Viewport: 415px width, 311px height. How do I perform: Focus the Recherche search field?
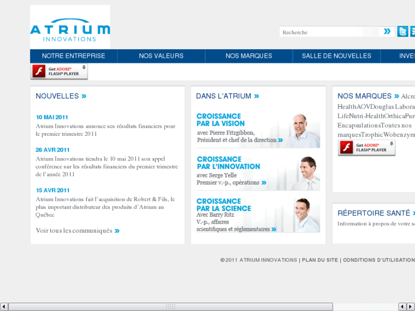coord(329,32)
